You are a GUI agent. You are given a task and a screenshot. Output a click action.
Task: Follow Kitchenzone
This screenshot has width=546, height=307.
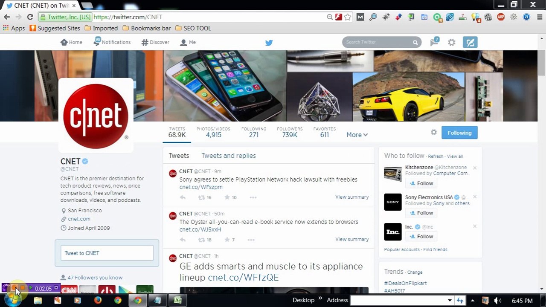tap(421, 183)
